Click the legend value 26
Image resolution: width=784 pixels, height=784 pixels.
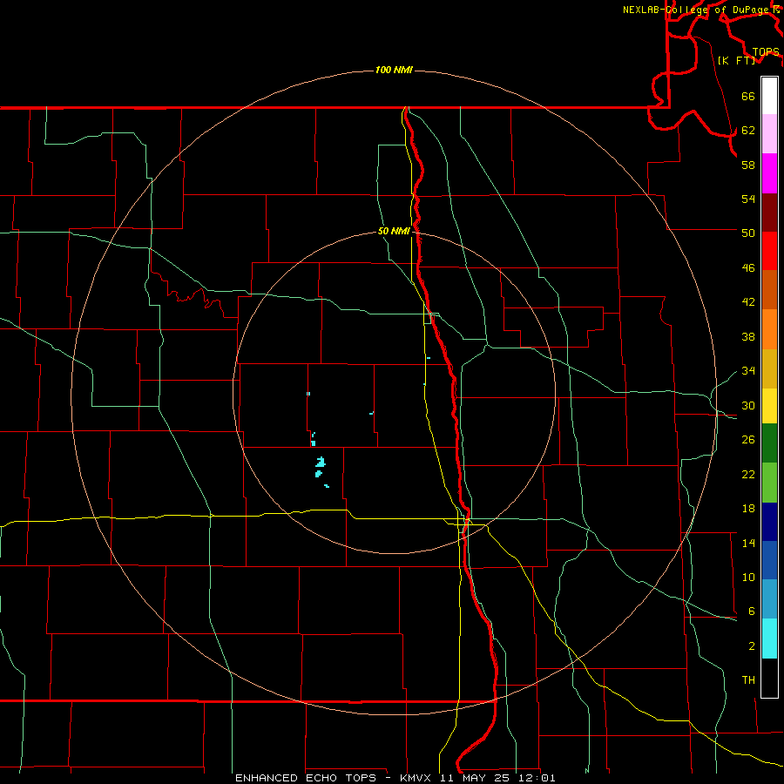click(x=748, y=440)
